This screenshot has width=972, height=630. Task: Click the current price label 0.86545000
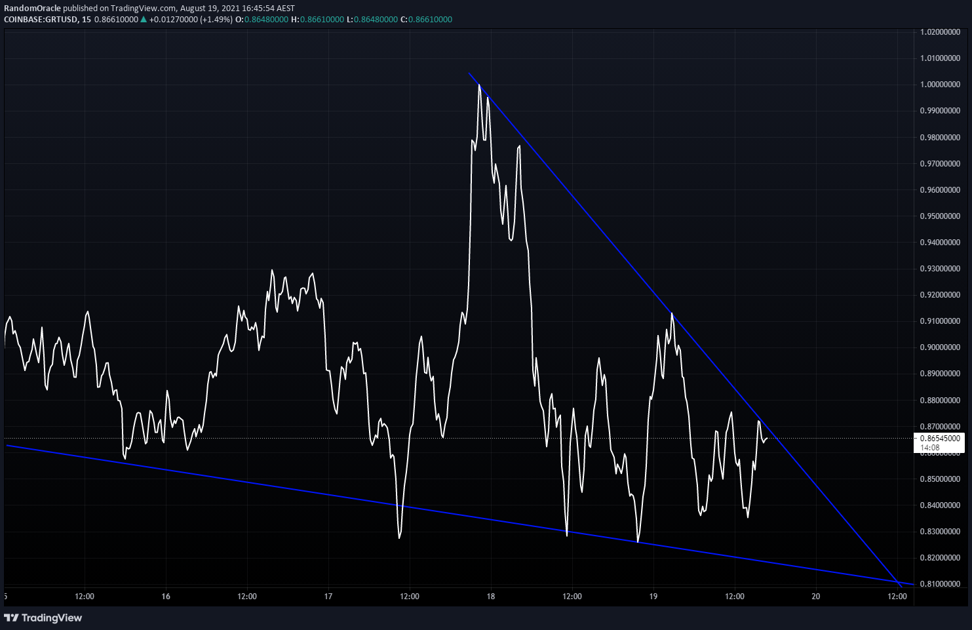(x=940, y=438)
